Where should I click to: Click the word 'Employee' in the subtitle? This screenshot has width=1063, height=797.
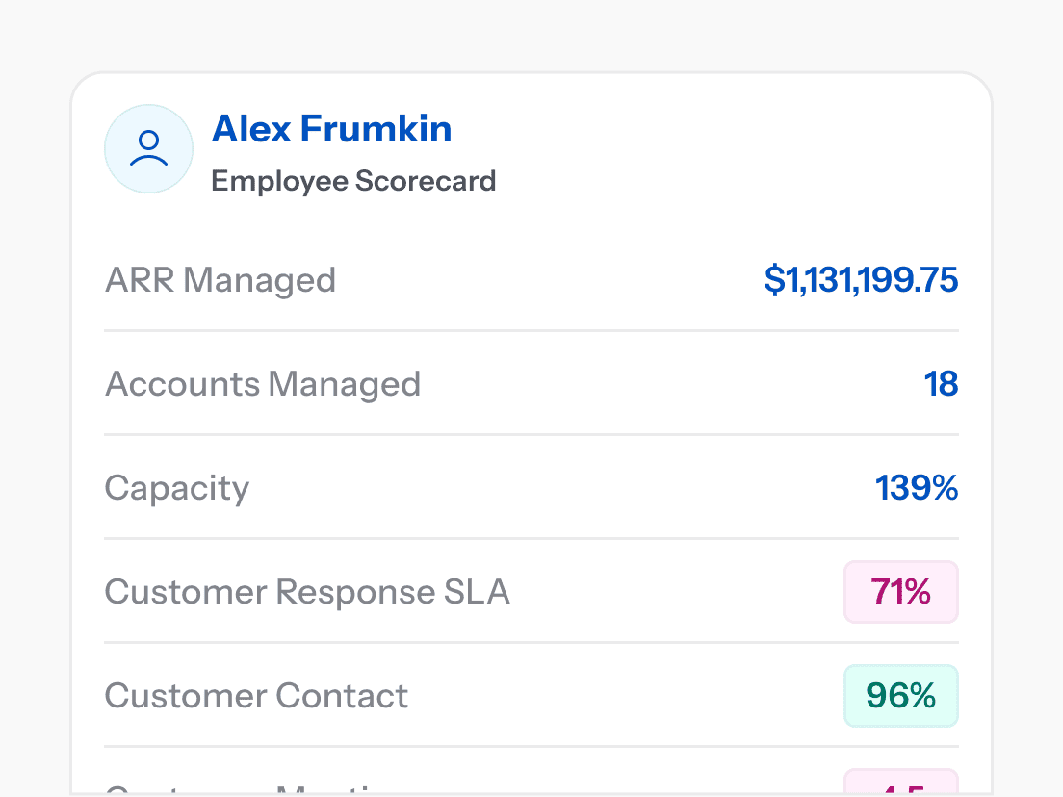278,181
